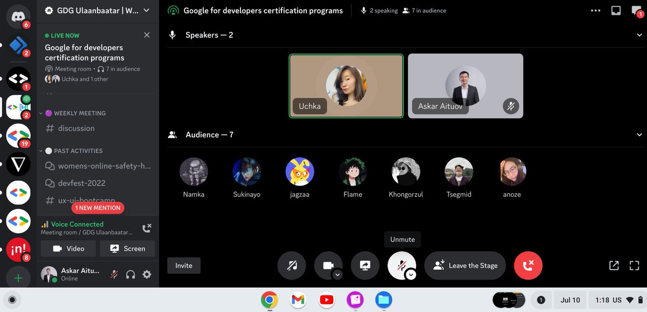Open system tray showing 1:18 time
This screenshot has width=647, height=312.
618,300
